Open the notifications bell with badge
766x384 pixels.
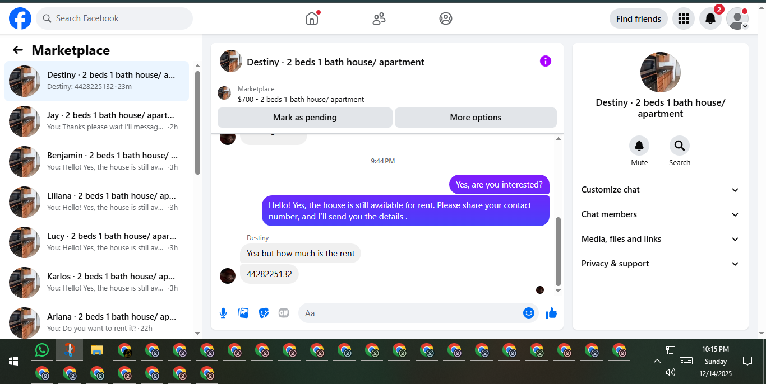pos(710,18)
